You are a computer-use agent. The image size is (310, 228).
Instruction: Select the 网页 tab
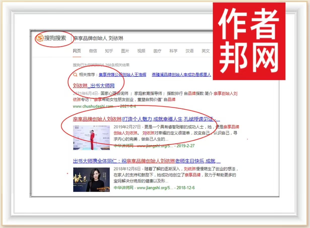pos(77,51)
